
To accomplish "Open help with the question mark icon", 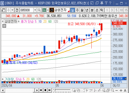I will point(110,3).
